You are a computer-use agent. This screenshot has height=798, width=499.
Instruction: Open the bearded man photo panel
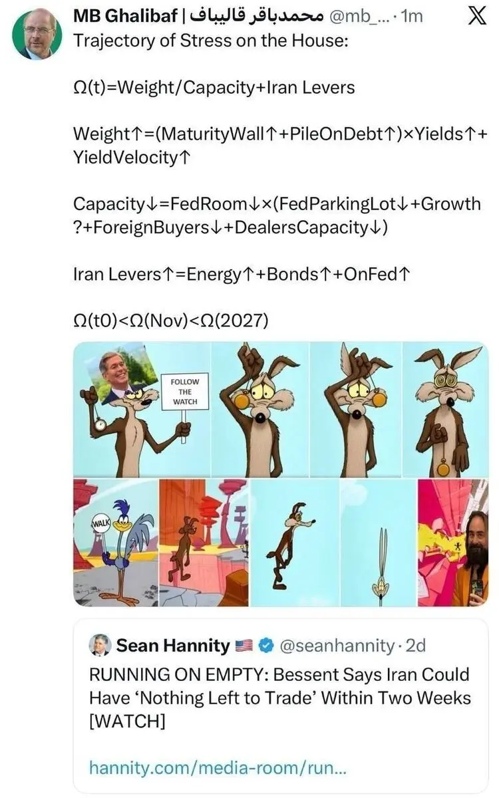click(452, 542)
